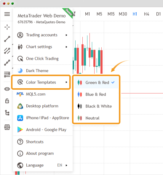Select the polyline drawing tool
163x175 pixels.
(x=7, y=62)
